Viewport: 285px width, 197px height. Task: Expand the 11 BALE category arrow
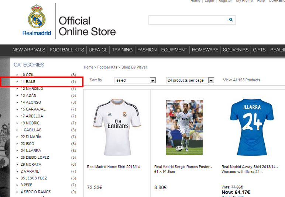(17, 82)
